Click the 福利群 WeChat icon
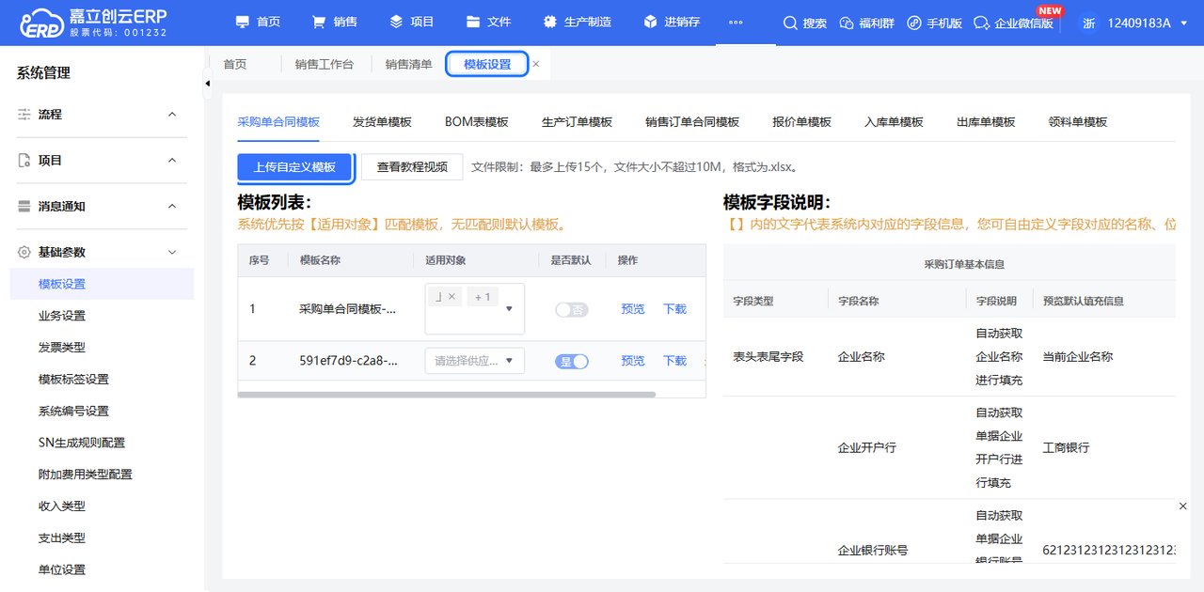Viewport: 1204px width, 592px height. coord(846,23)
